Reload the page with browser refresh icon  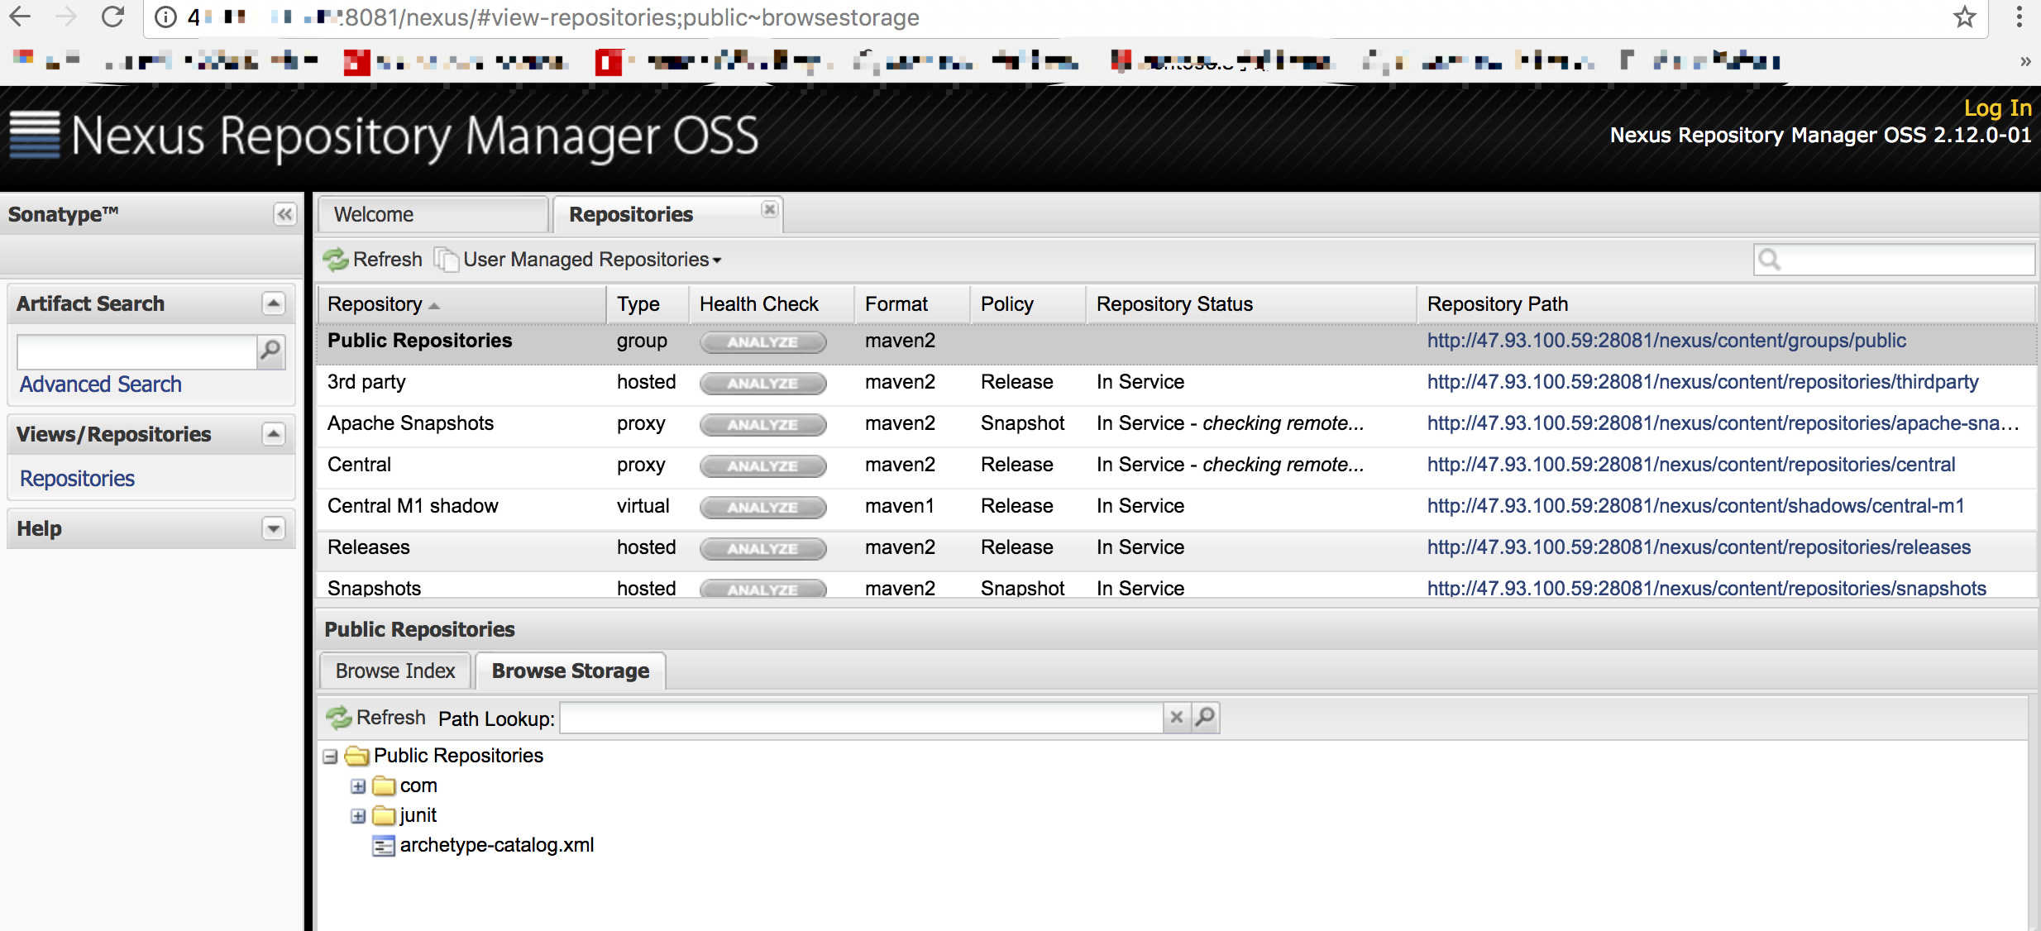112,17
